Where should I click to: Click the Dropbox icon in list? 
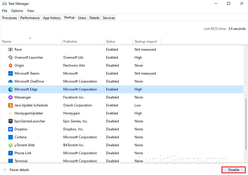pos(11,129)
